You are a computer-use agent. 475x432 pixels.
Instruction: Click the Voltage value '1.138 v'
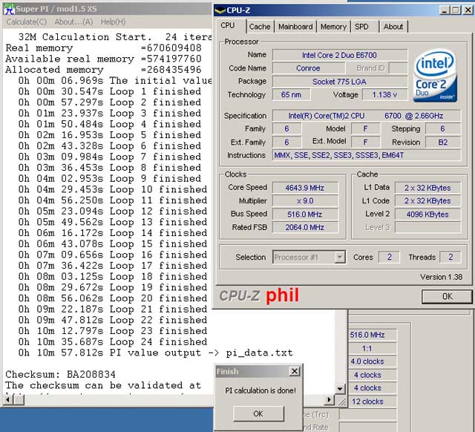coord(384,94)
